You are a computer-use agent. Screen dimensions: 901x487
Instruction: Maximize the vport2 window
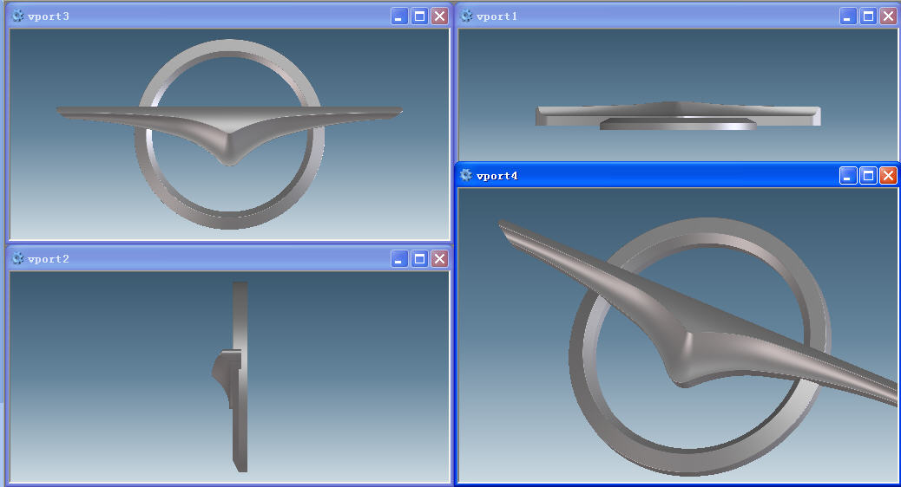pos(419,259)
